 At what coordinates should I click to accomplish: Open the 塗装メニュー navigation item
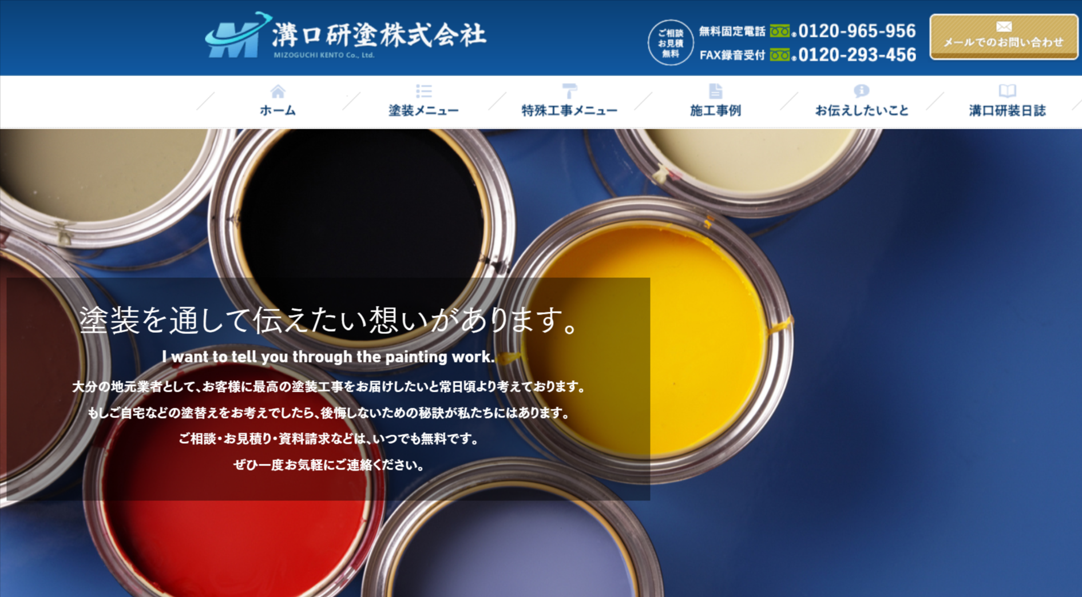(x=423, y=110)
